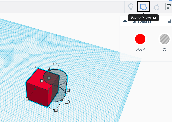Click the Ungroup shapes icon
The width and height of the screenshot is (172, 122).
156,7
